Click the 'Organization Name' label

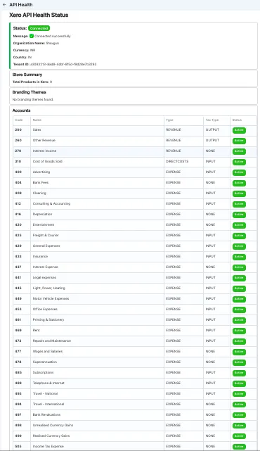[29, 43]
